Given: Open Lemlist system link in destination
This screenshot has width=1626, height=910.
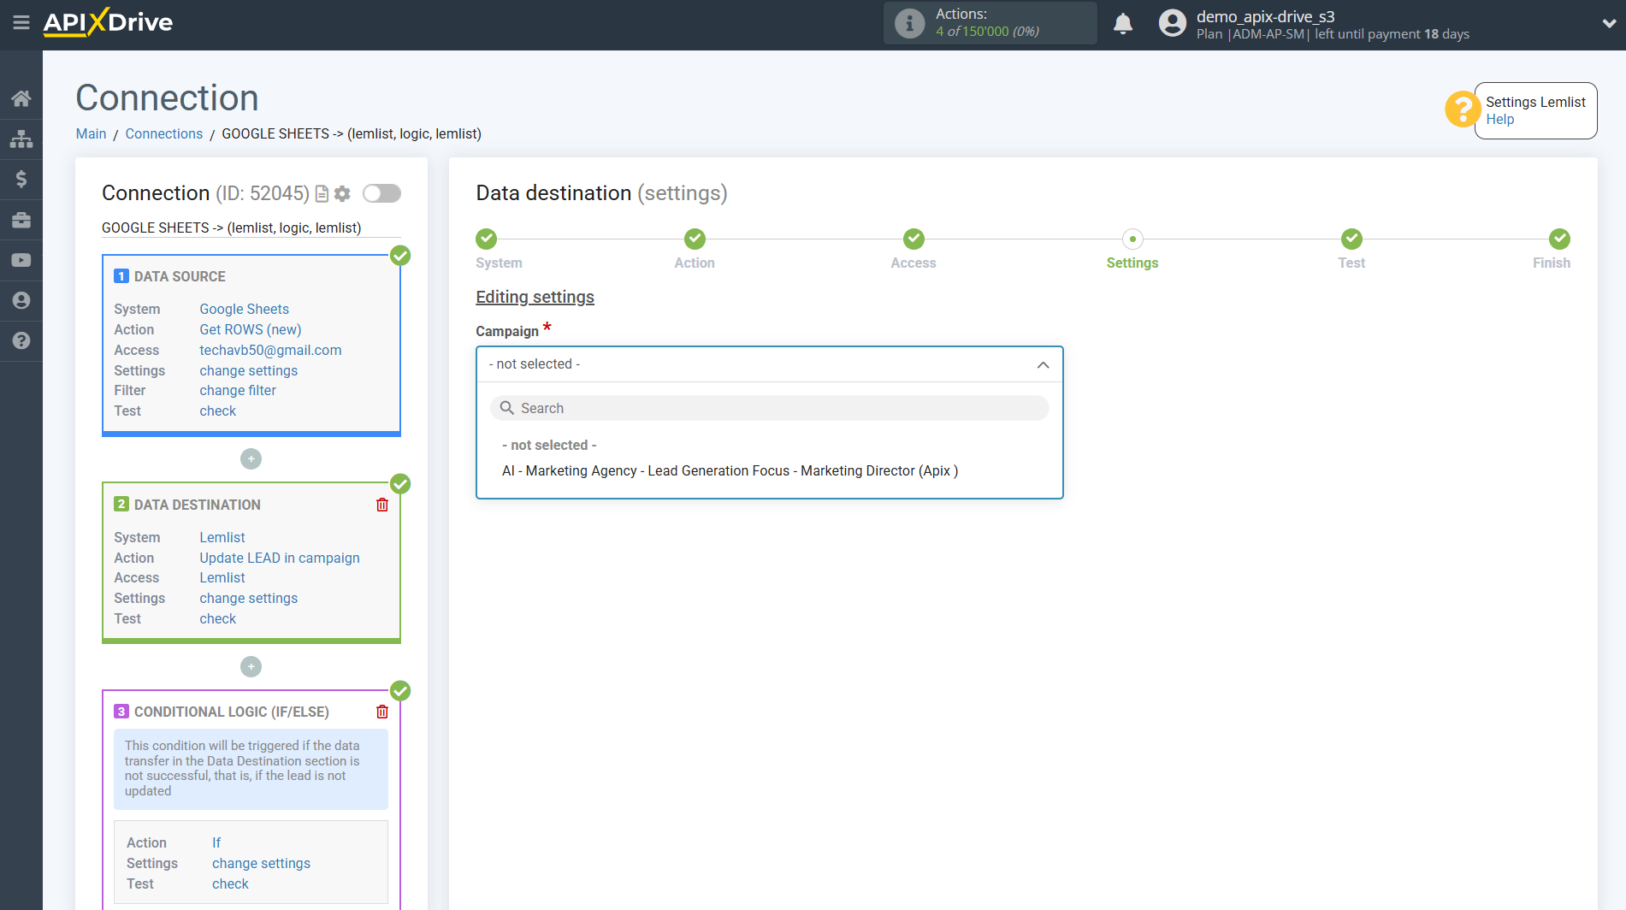Looking at the screenshot, I should coord(222,537).
